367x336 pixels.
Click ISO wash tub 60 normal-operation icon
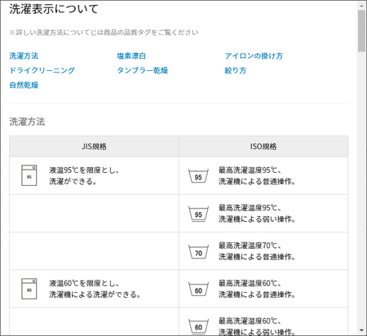[x=198, y=290]
